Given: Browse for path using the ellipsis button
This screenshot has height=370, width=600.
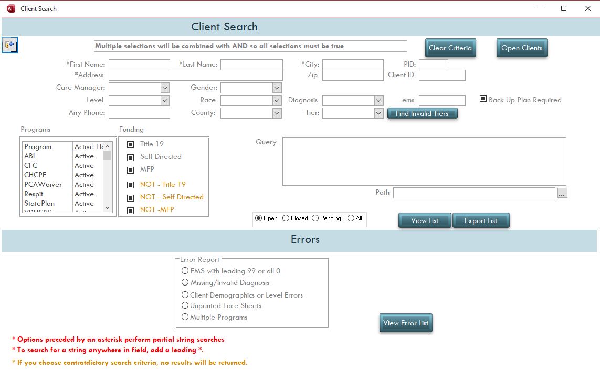Looking at the screenshot, I should tap(562, 193).
